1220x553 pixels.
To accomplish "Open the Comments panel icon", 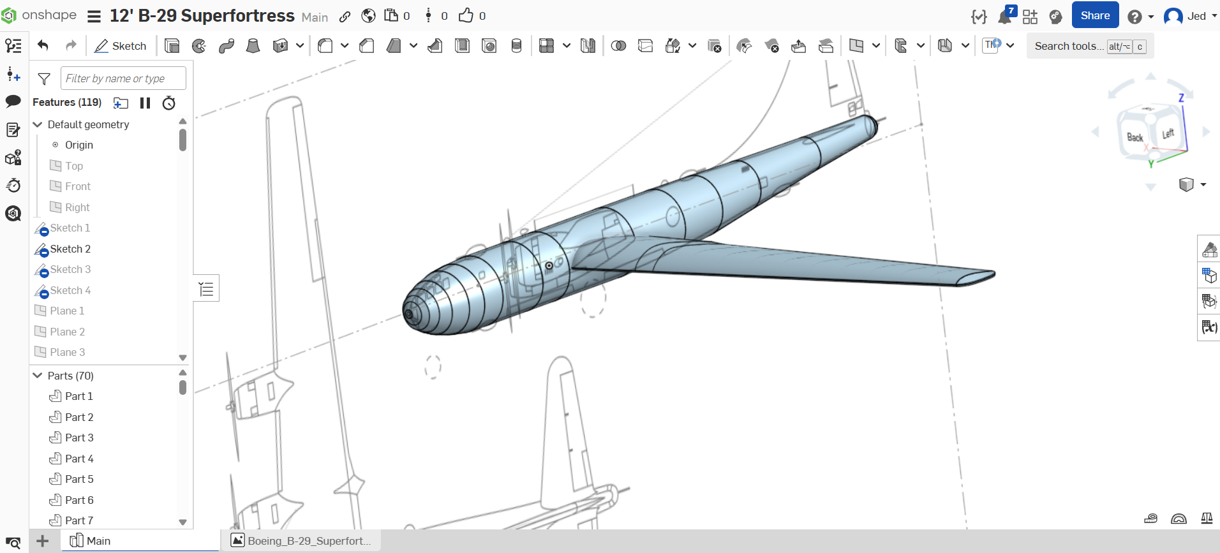I will [13, 101].
